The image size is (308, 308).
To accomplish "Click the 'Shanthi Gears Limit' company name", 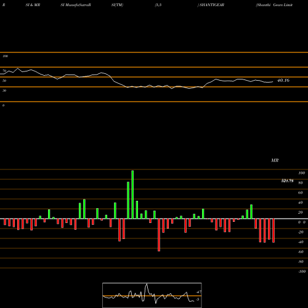I will [274, 5].
